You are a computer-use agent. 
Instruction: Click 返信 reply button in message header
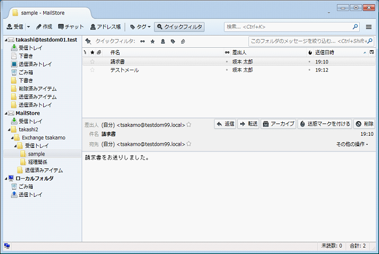coord(225,124)
